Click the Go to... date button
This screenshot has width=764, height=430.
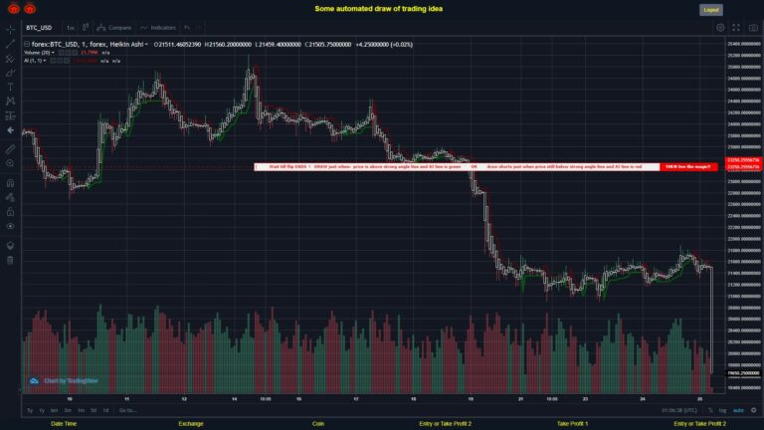(x=128, y=410)
